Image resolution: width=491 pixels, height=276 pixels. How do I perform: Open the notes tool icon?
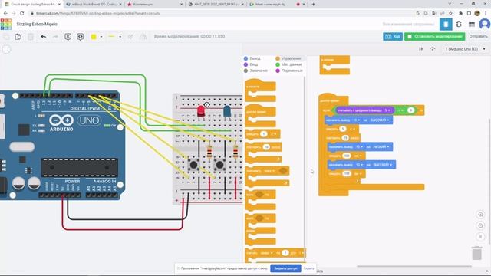point(68,37)
